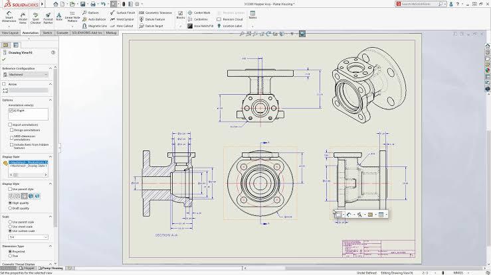Enable Import annotations checkbox
Image resolution: width=491 pixels, height=275 pixels.
pyautogui.click(x=10, y=125)
